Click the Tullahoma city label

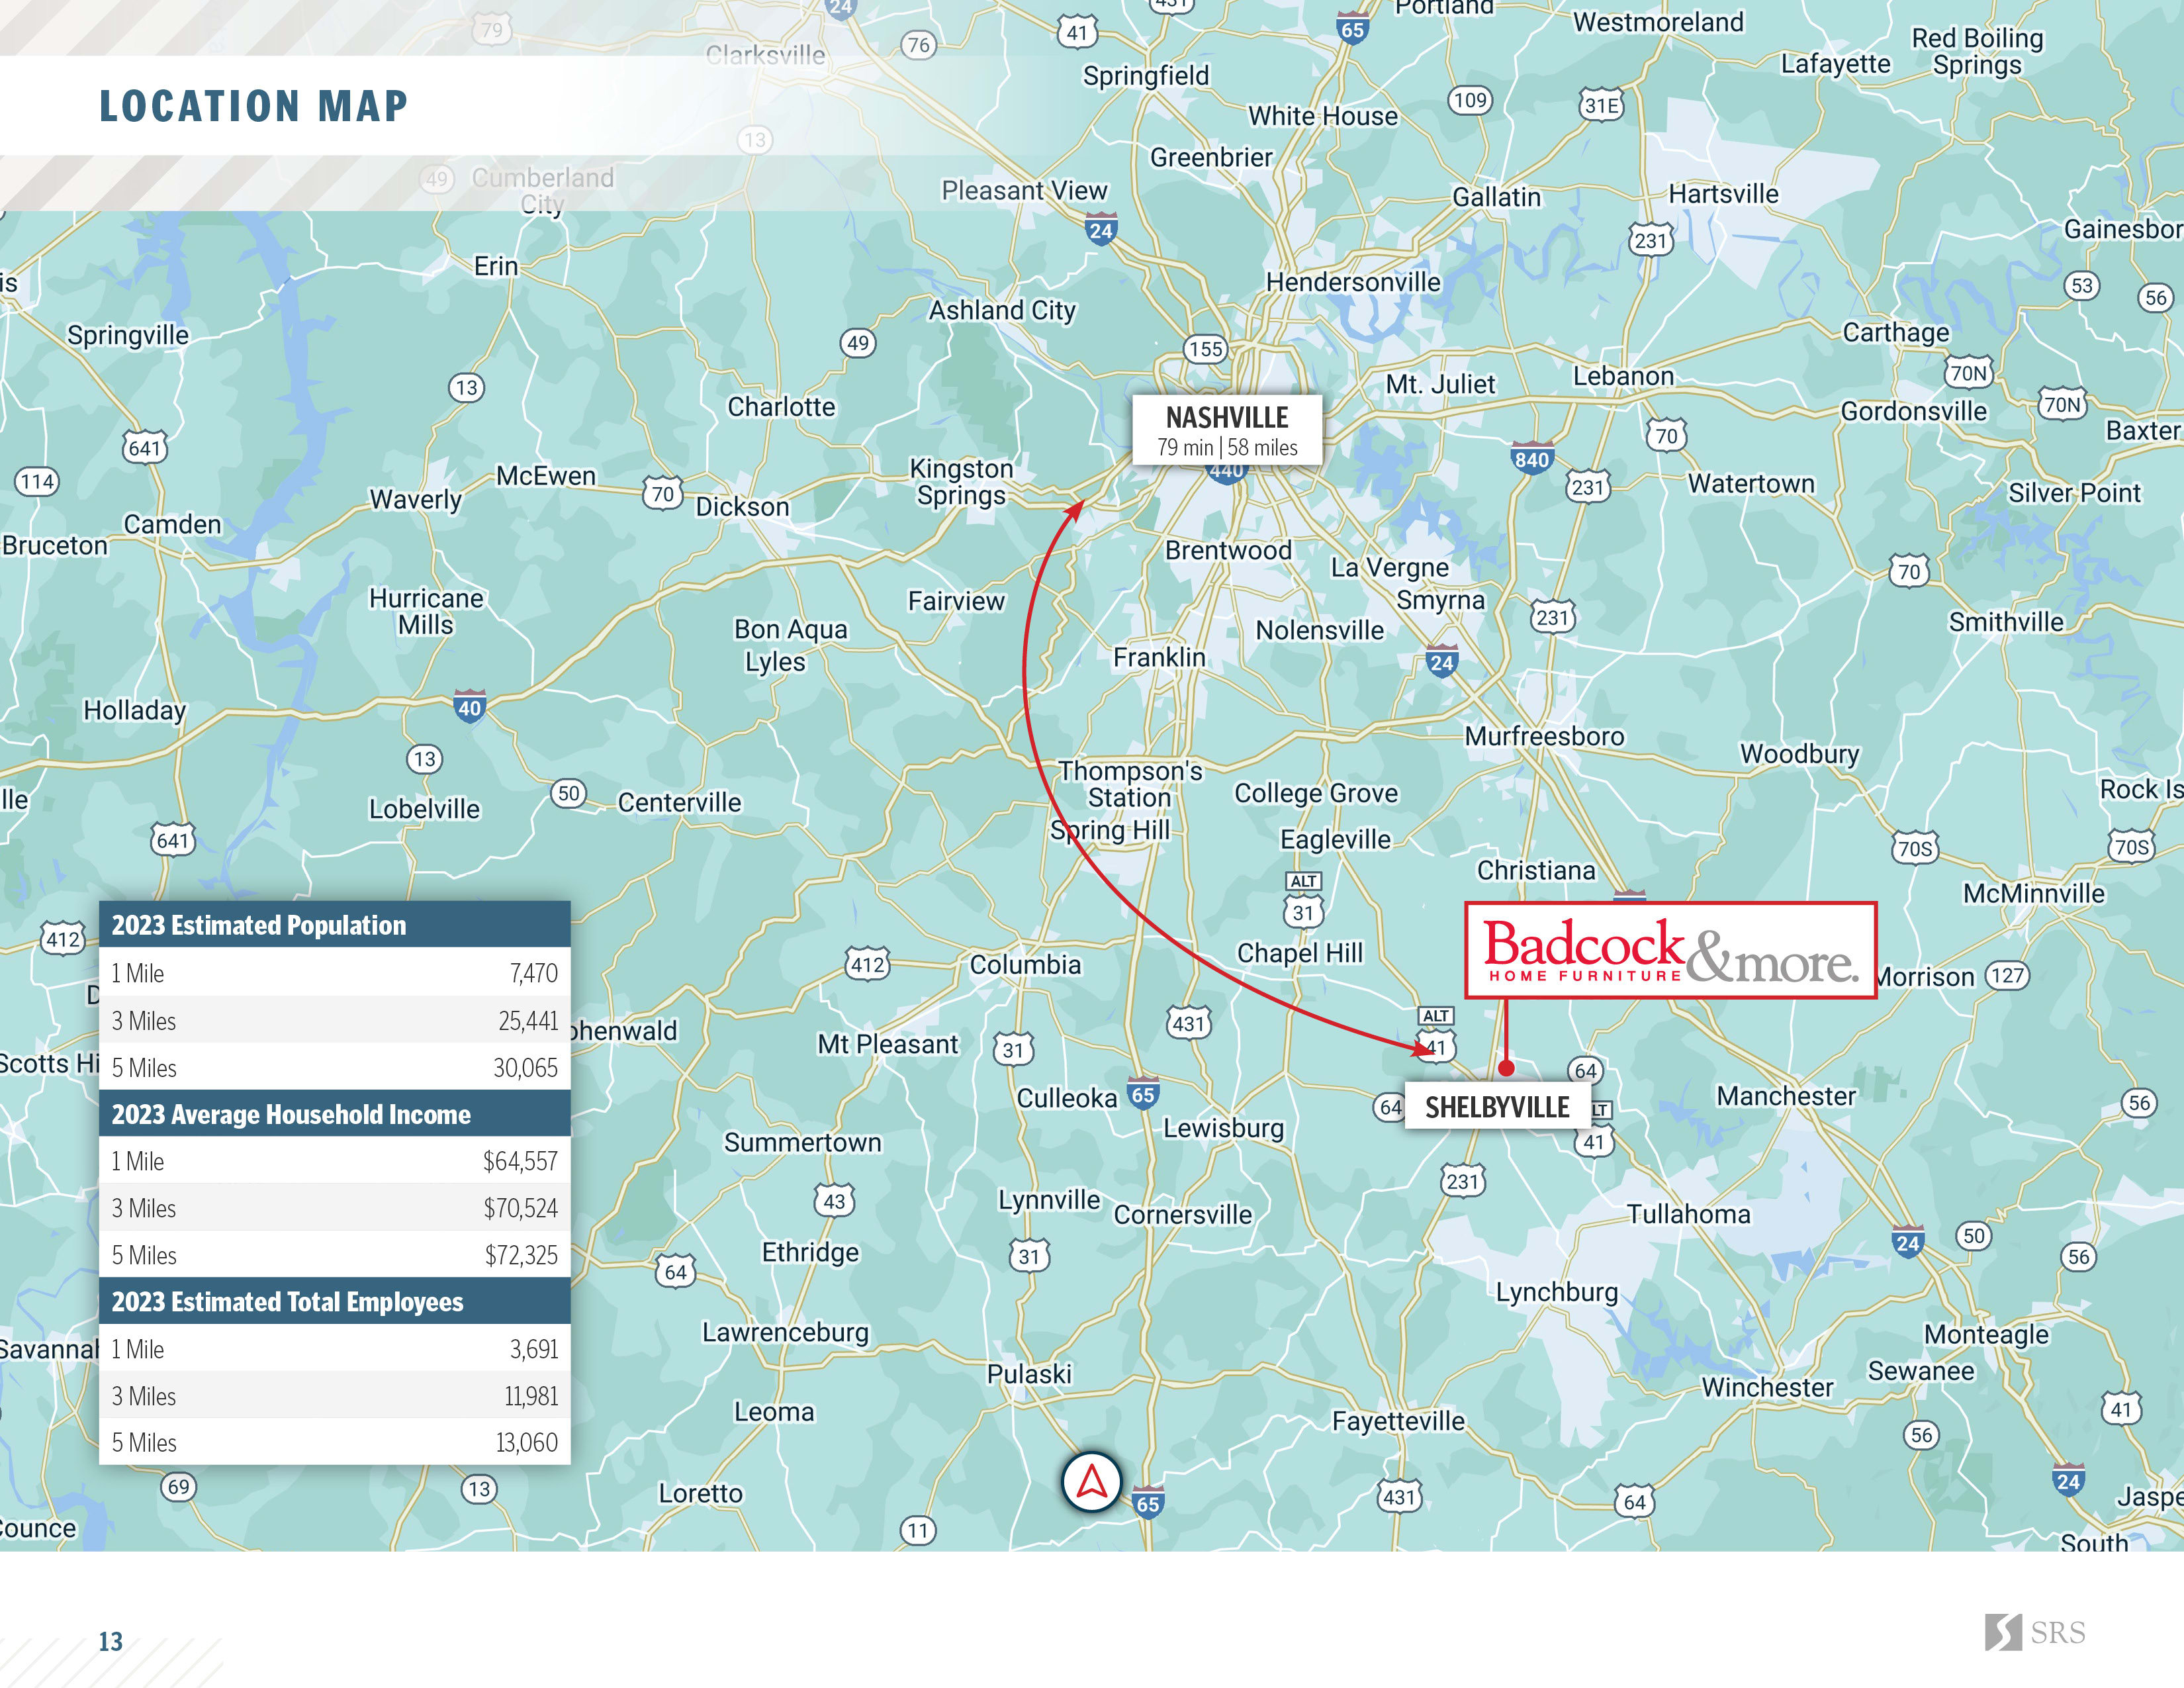(x=1688, y=1214)
